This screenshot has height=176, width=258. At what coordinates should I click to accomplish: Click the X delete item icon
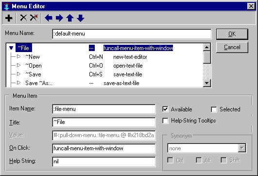(23, 18)
